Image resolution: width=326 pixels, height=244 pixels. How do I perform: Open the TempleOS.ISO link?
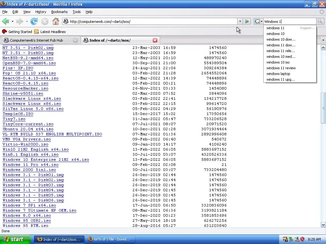(18, 114)
